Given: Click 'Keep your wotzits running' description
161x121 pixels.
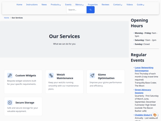Looking at the screenshot, I should [64, 86].
